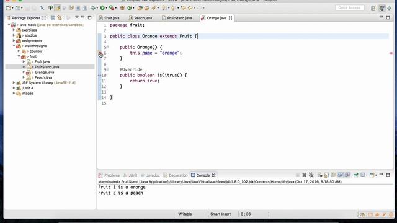Select Peach.java in Package Explorer
The height and width of the screenshot is (223, 397).
click(43, 77)
